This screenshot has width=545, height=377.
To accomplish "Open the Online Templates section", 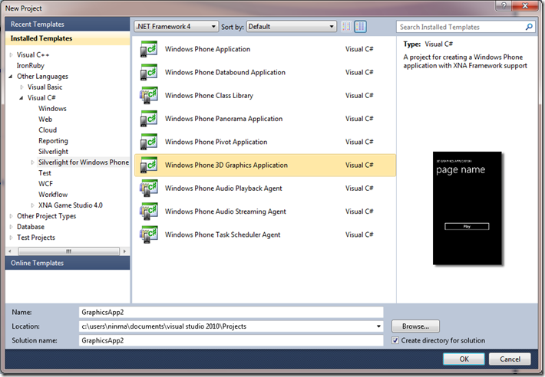I will pos(68,263).
